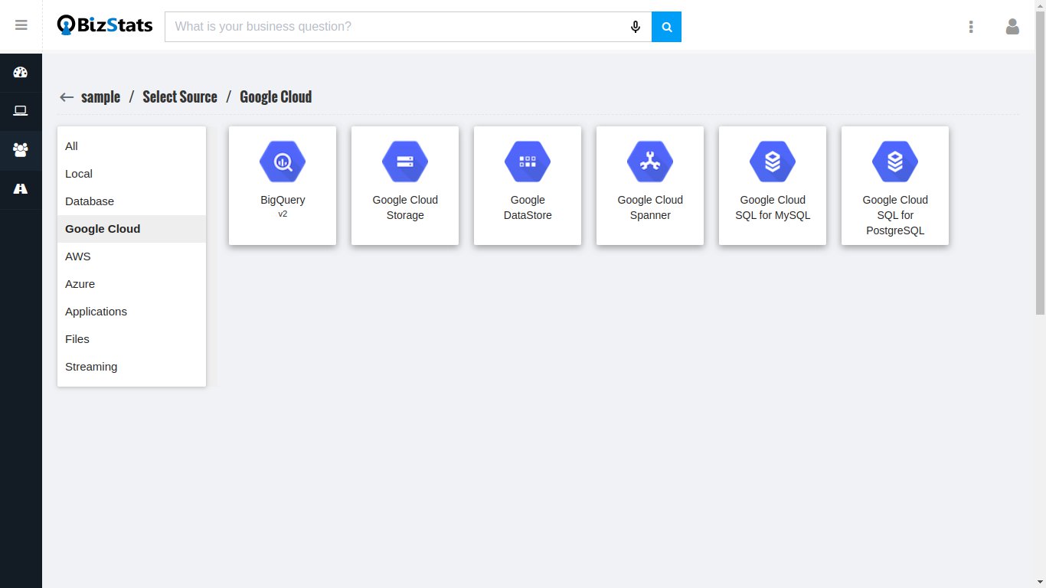Open the hamburger menu
Screen dimensions: 1046x588
click(x=21, y=25)
